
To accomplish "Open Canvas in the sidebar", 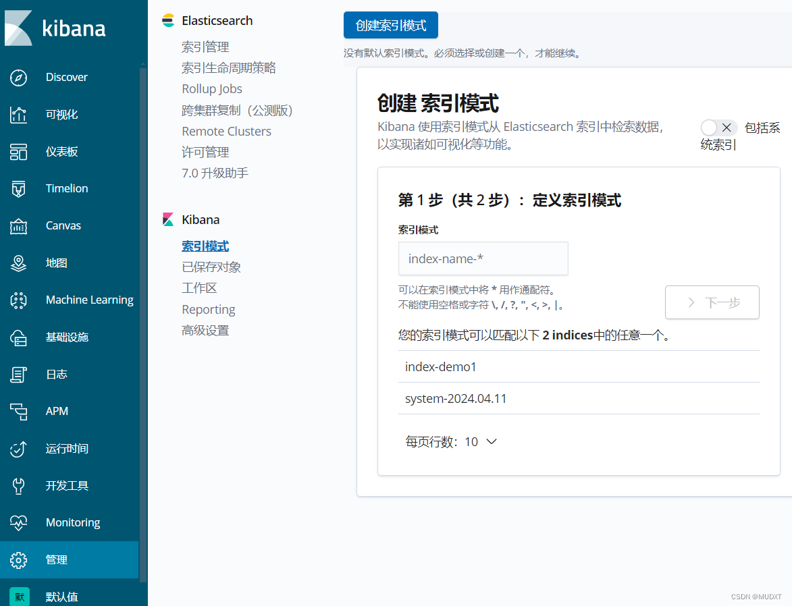I will click(63, 226).
